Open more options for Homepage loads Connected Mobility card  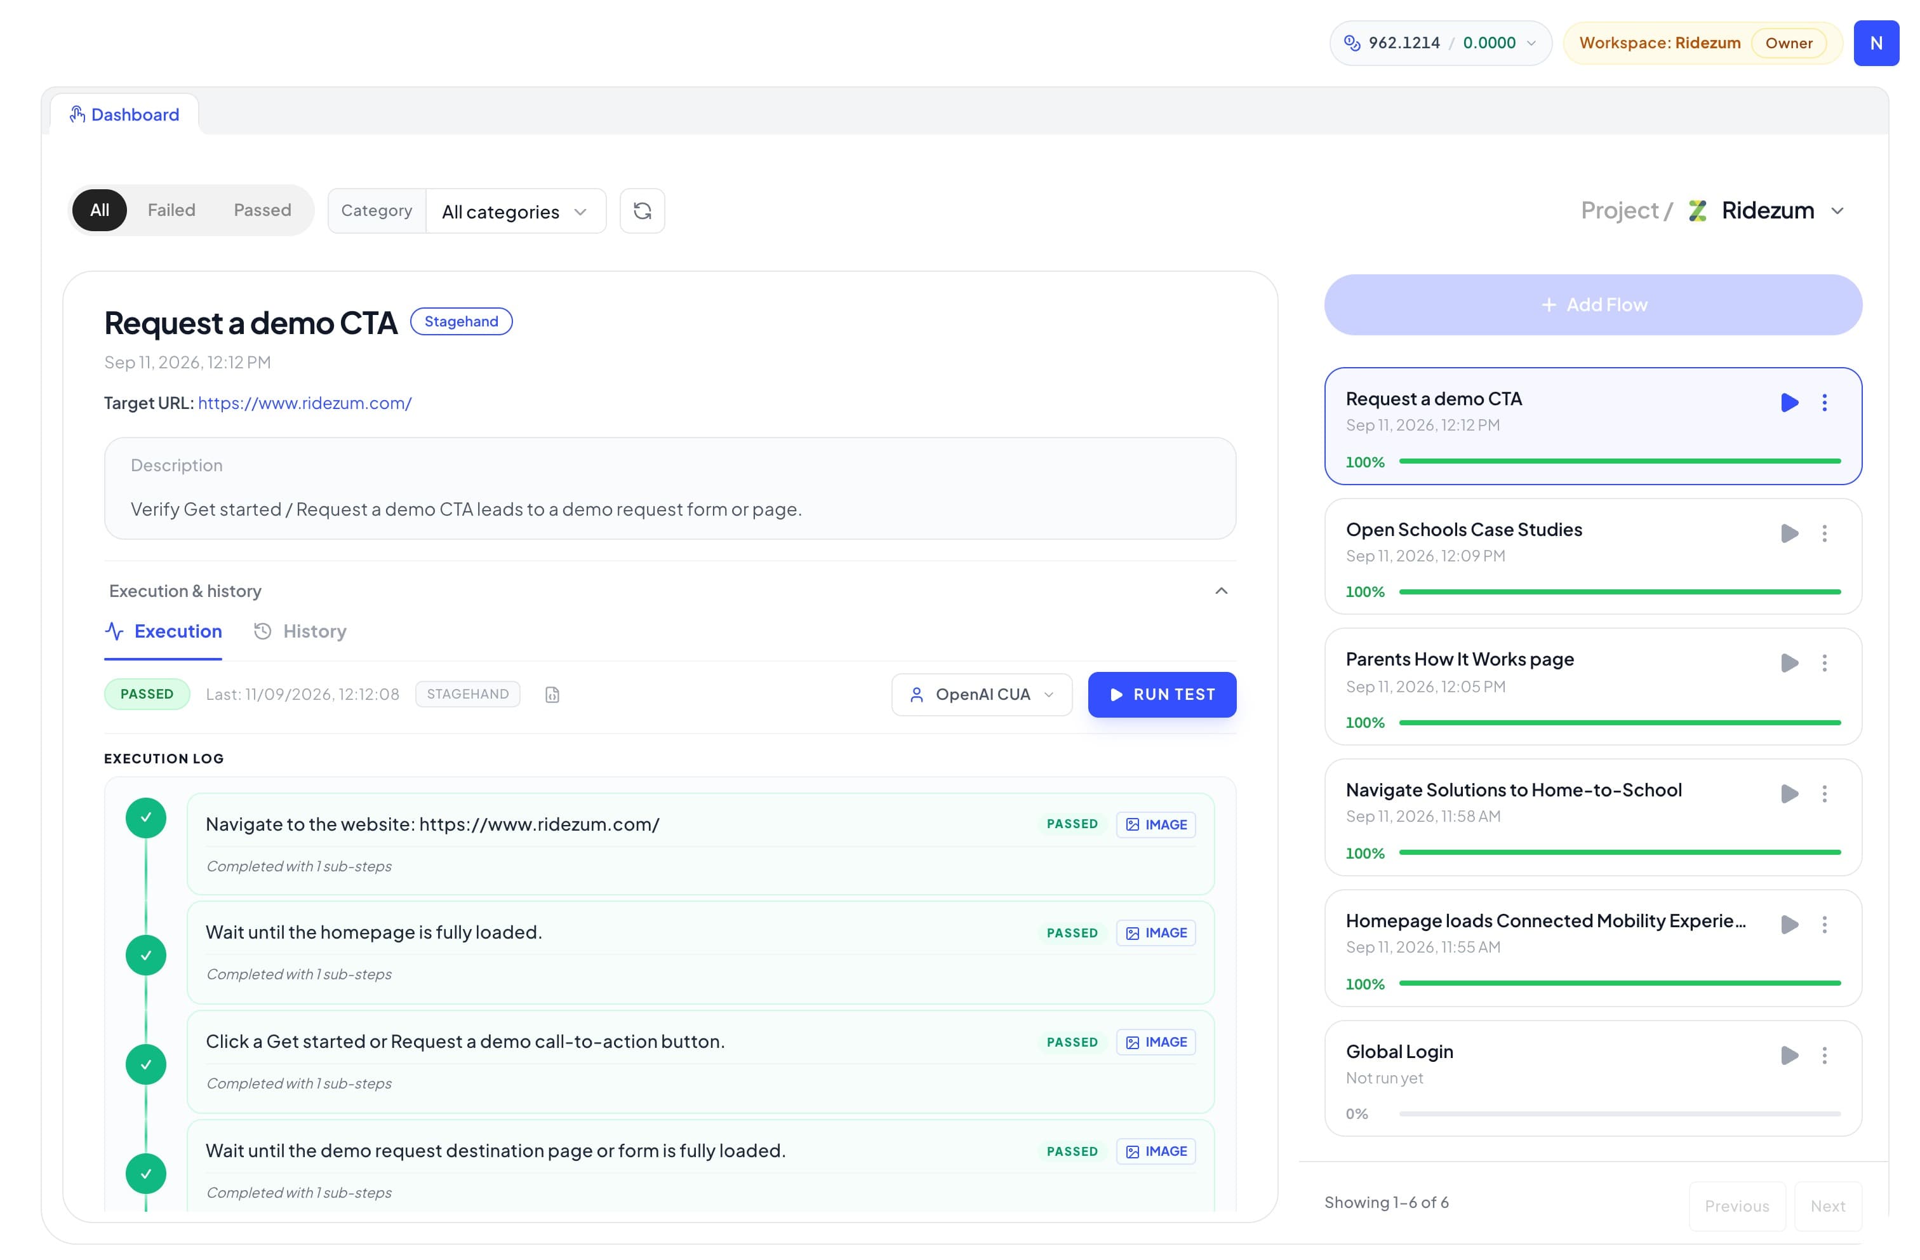[x=1824, y=924]
